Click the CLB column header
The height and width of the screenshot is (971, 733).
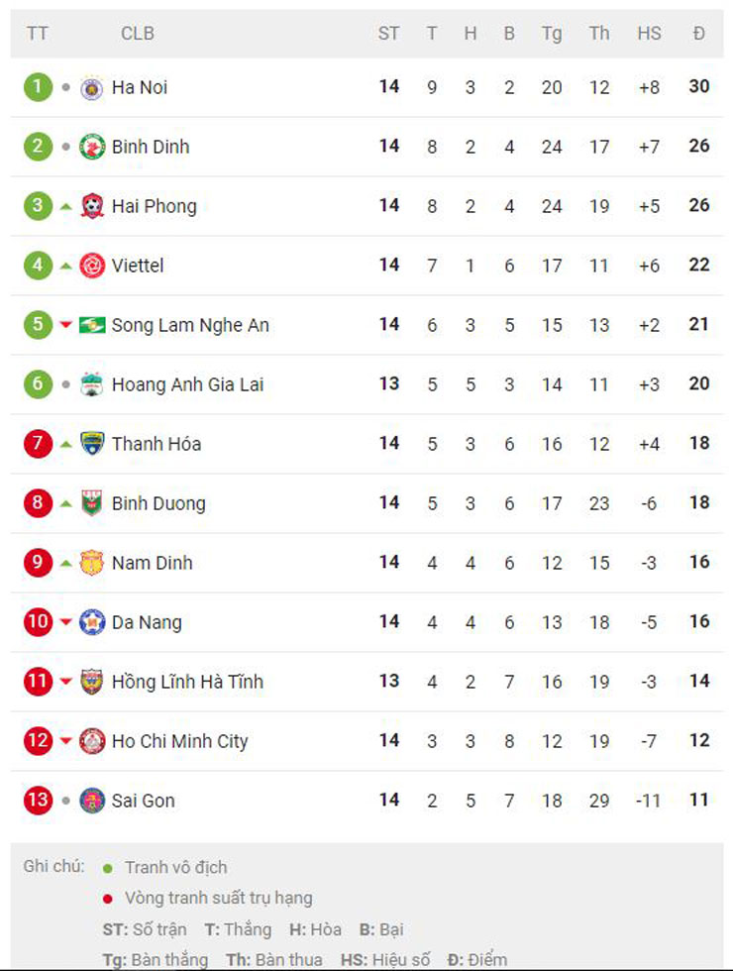point(138,34)
